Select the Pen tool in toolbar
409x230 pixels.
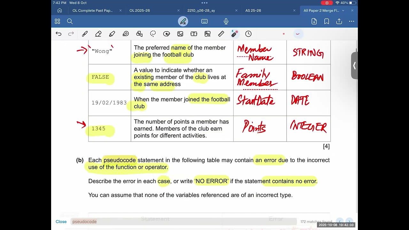(85, 34)
